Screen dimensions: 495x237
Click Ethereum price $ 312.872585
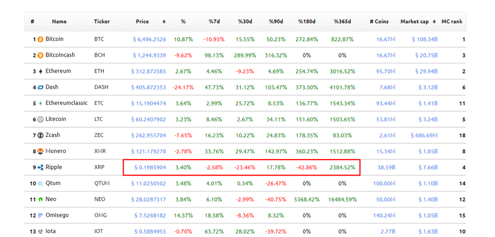tap(148, 72)
